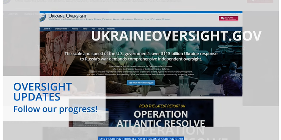Click the OVERSIGHT UPDATES heading
The height and width of the screenshot is (140, 281).
pyautogui.click(x=43, y=92)
